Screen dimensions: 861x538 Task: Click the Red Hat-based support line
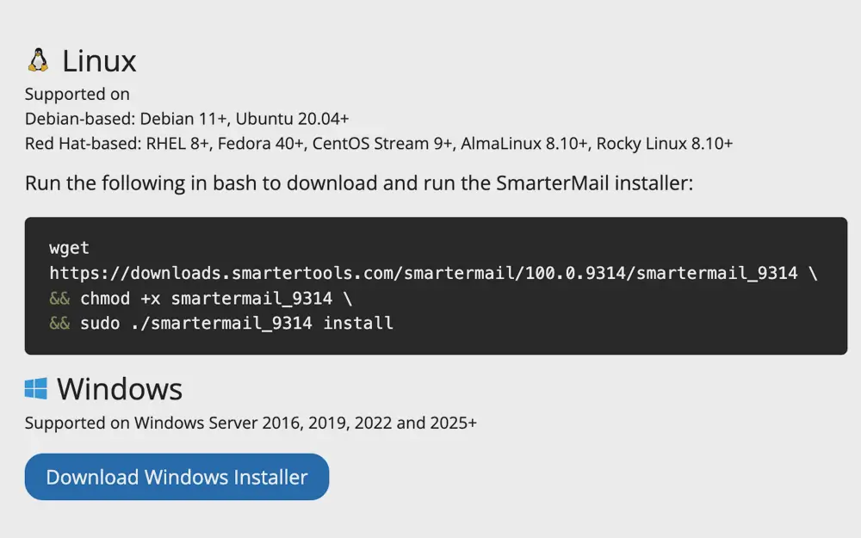coord(379,143)
